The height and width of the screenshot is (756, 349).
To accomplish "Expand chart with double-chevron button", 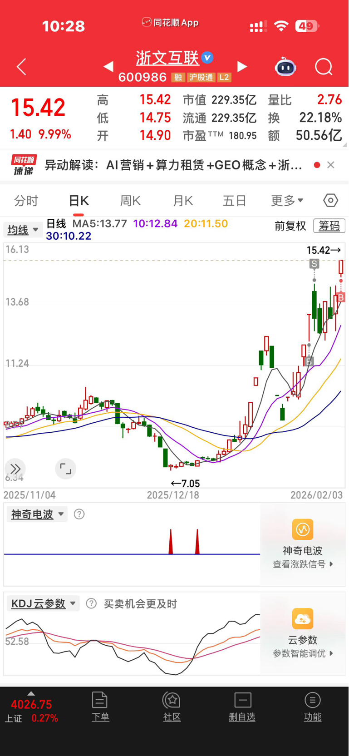I will [x=15, y=469].
